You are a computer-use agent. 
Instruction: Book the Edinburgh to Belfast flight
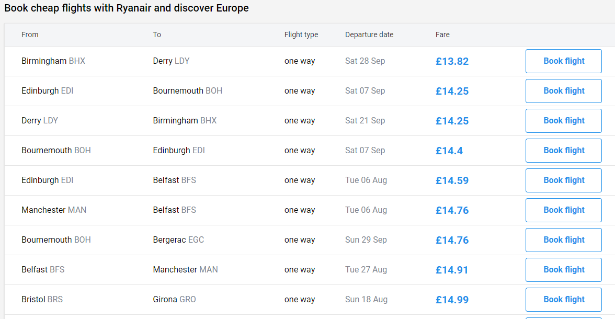(564, 180)
